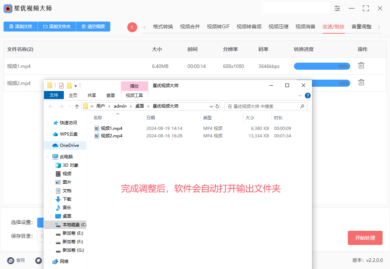Delete 视频1.mp4 using its trash icon
The width and height of the screenshot is (390, 269).
(361, 65)
